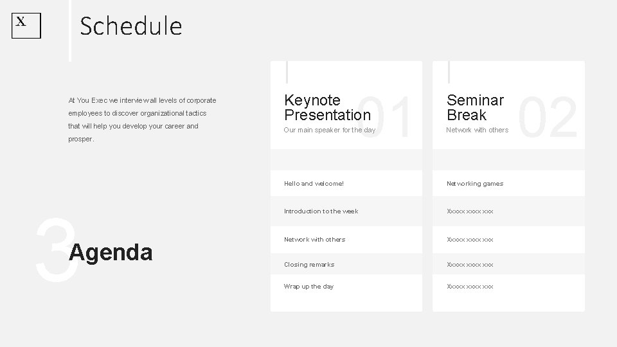
Task: Click the Keynote Presentation heading
Action: (327, 108)
